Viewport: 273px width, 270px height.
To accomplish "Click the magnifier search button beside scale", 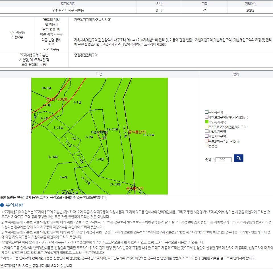I will 238,158.
